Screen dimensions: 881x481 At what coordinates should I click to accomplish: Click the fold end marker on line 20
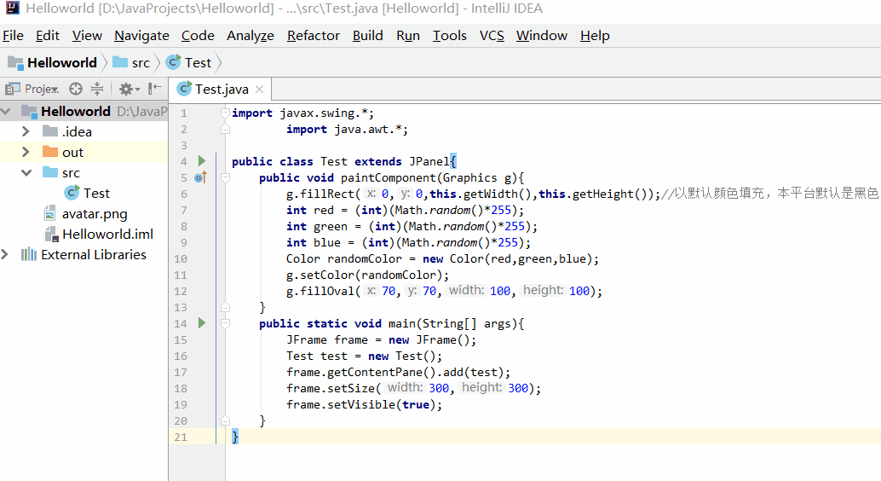coord(225,420)
